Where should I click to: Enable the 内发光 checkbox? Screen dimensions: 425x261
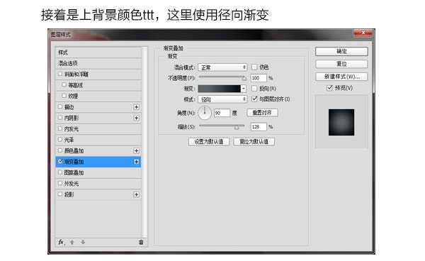point(60,128)
